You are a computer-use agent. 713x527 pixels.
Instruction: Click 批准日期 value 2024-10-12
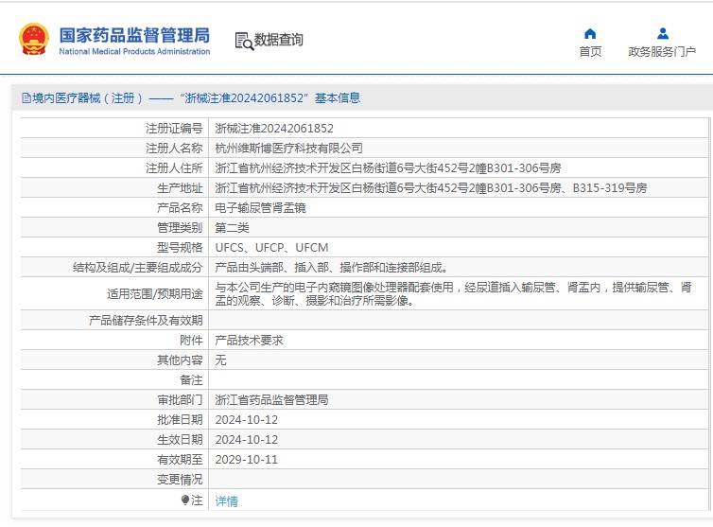click(247, 419)
